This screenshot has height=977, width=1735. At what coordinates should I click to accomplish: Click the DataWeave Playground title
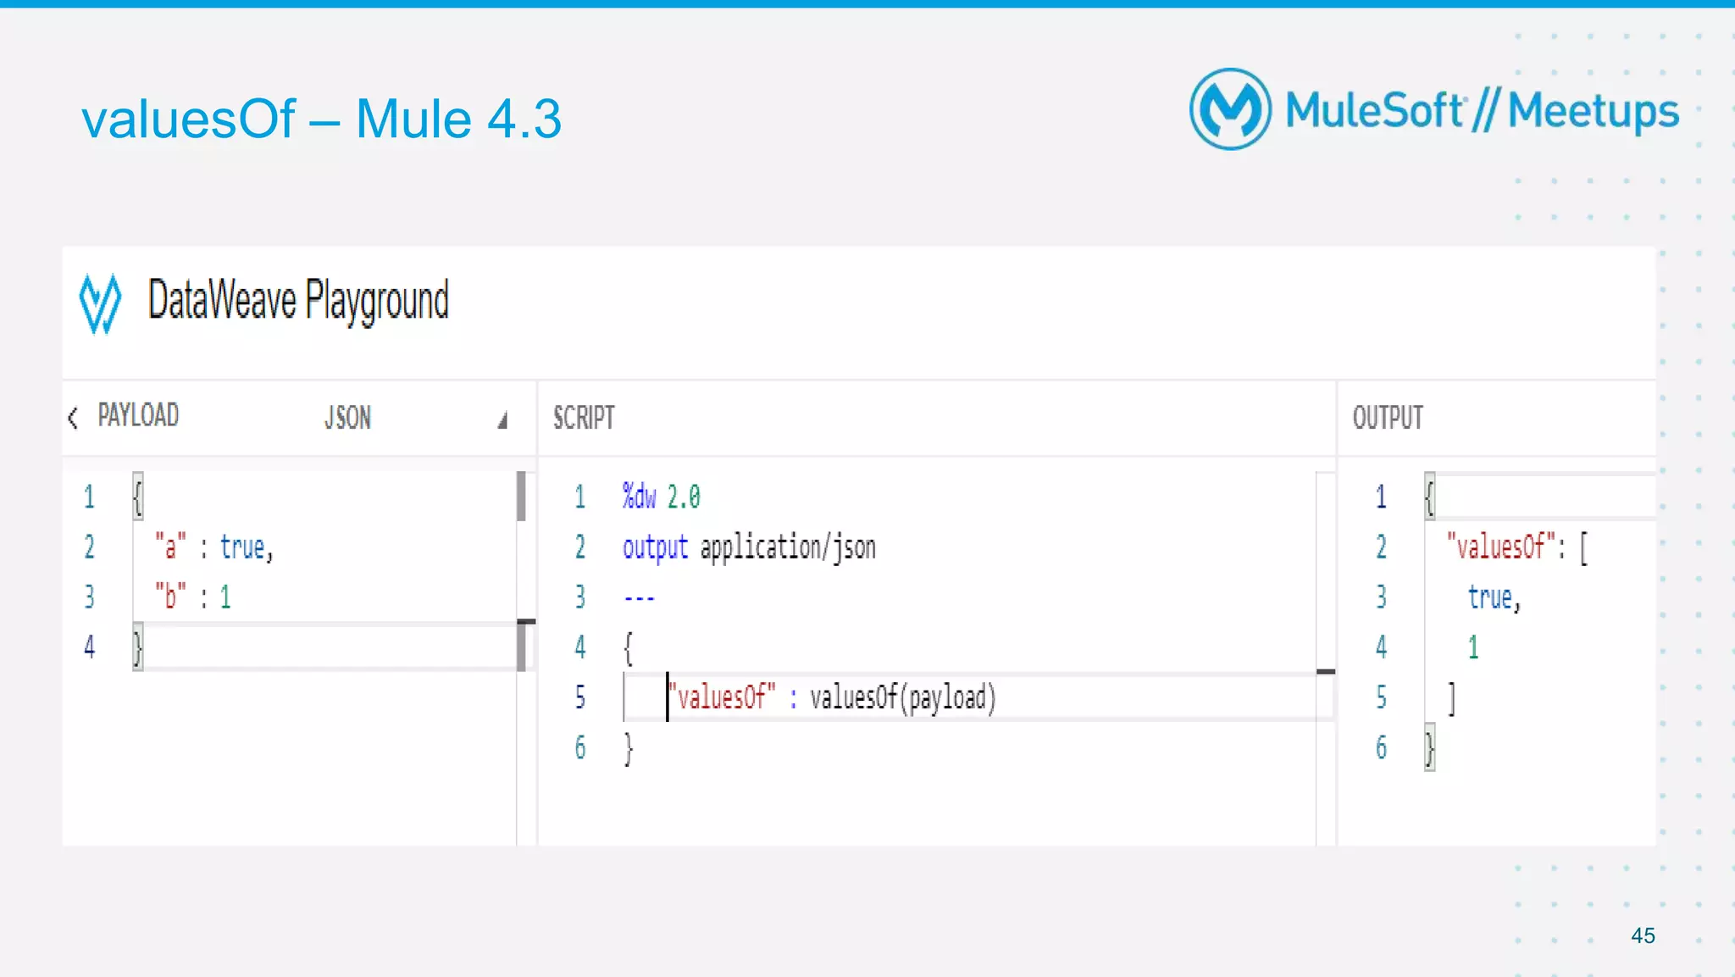pyautogui.click(x=298, y=301)
